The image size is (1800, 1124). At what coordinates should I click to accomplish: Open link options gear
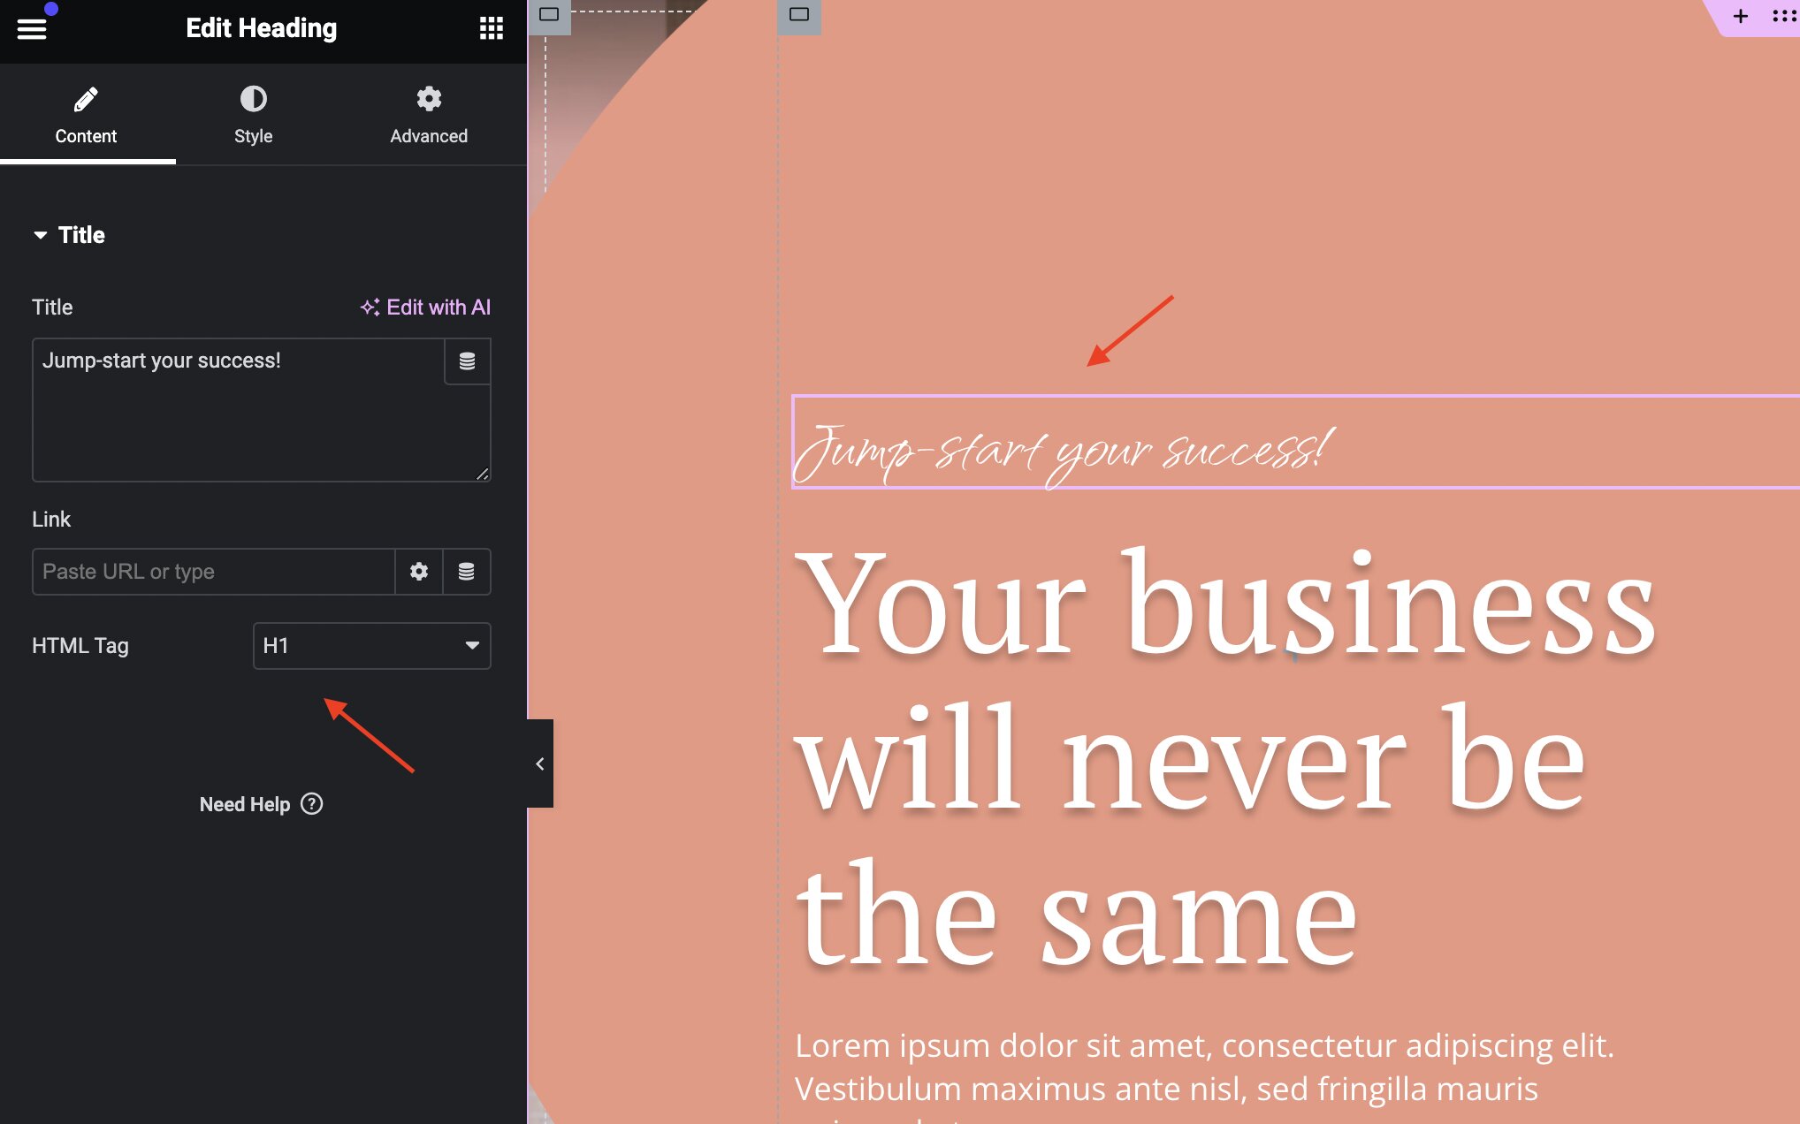click(419, 572)
